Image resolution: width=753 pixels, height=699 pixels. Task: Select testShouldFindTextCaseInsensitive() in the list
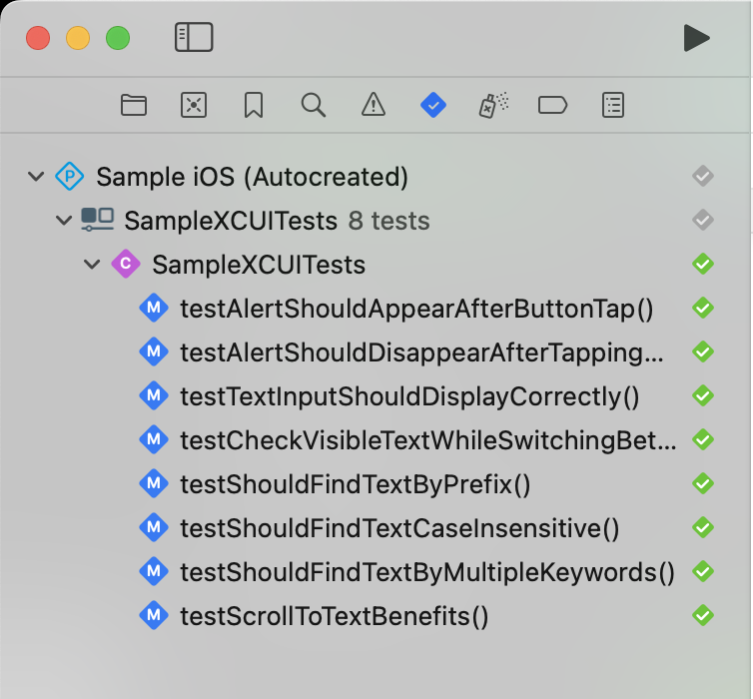click(x=400, y=528)
